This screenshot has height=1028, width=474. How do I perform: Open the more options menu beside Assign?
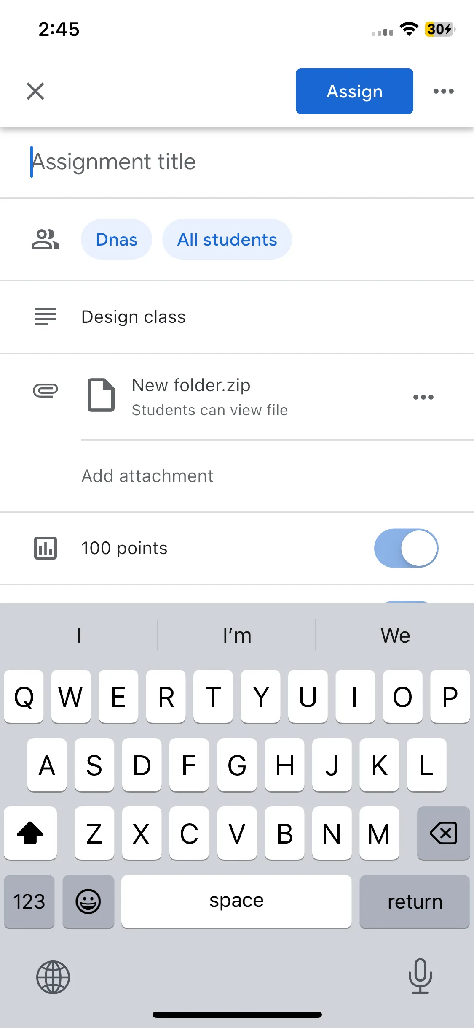(444, 91)
